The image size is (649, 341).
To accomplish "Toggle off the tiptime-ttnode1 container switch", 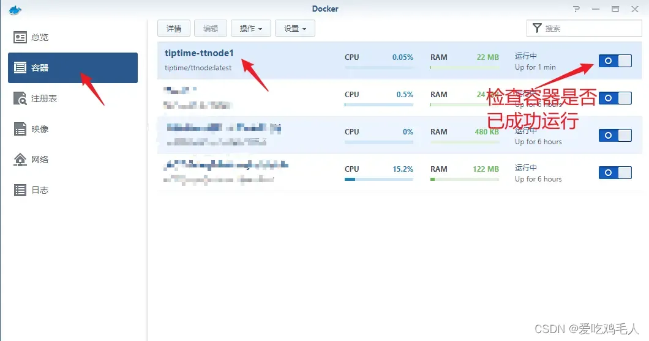I will pos(615,61).
